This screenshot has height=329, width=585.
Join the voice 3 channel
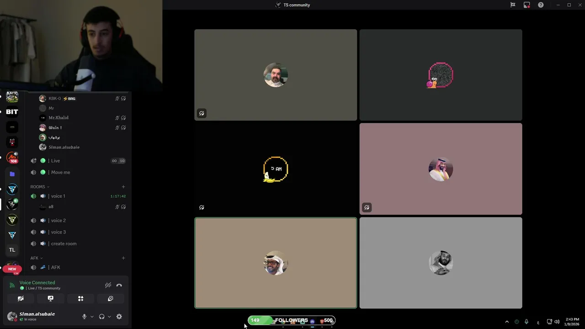pos(78,232)
